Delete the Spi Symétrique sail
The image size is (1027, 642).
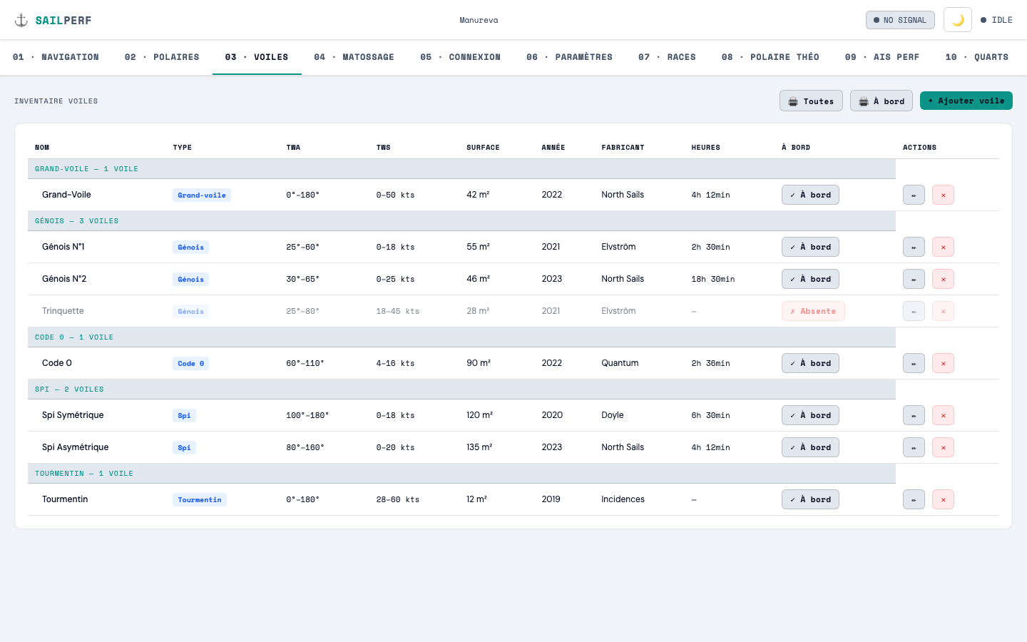943,415
